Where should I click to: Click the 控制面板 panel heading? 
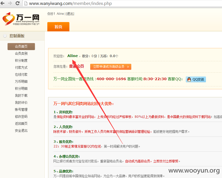click(x=17, y=36)
